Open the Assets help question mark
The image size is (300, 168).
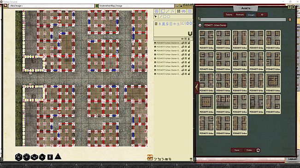click(x=289, y=7)
